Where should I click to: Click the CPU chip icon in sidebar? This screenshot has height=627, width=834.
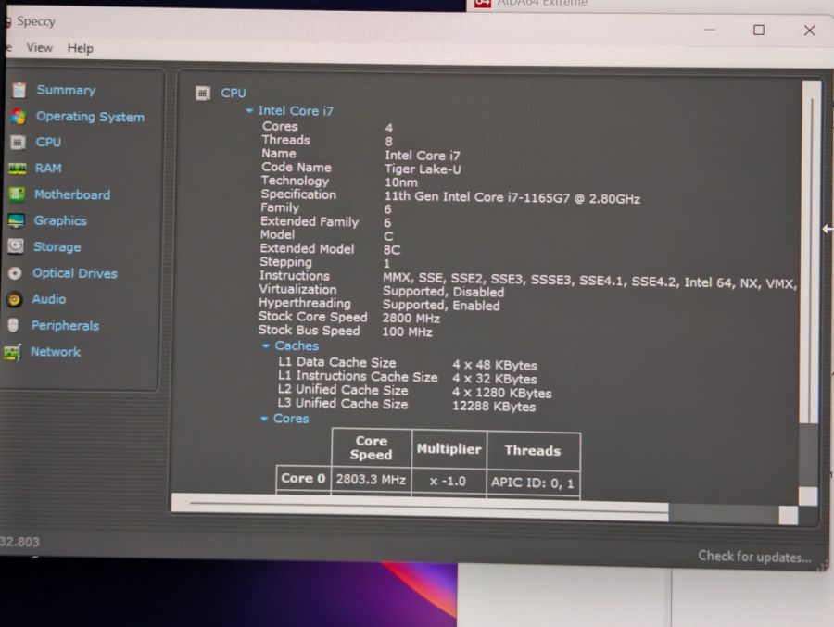[x=18, y=143]
